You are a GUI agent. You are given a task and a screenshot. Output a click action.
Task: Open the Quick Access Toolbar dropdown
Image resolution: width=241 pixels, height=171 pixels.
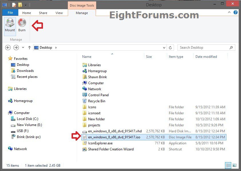[x=26, y=5]
